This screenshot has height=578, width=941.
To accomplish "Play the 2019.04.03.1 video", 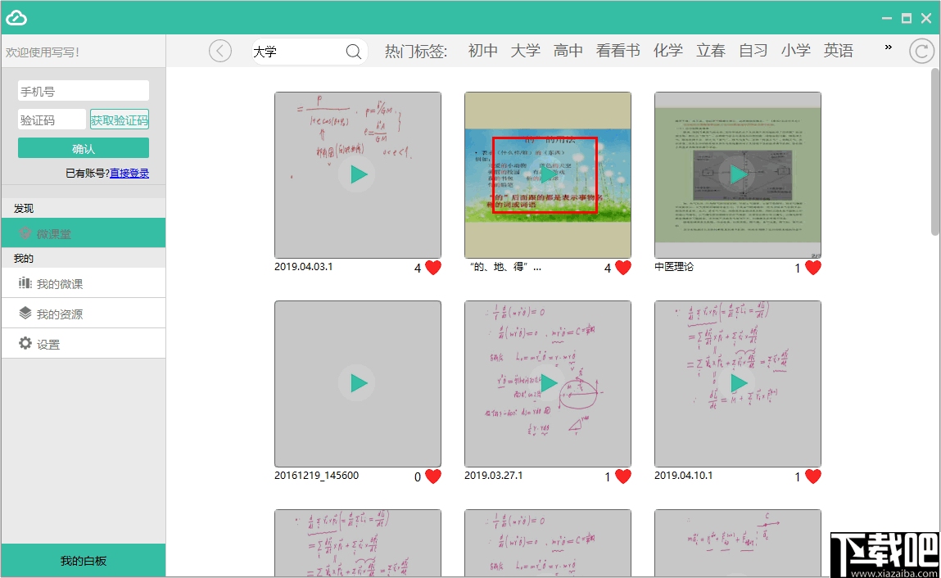I will 358,174.
